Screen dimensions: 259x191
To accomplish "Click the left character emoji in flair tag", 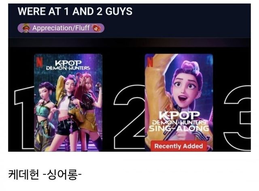I will click(x=25, y=28).
